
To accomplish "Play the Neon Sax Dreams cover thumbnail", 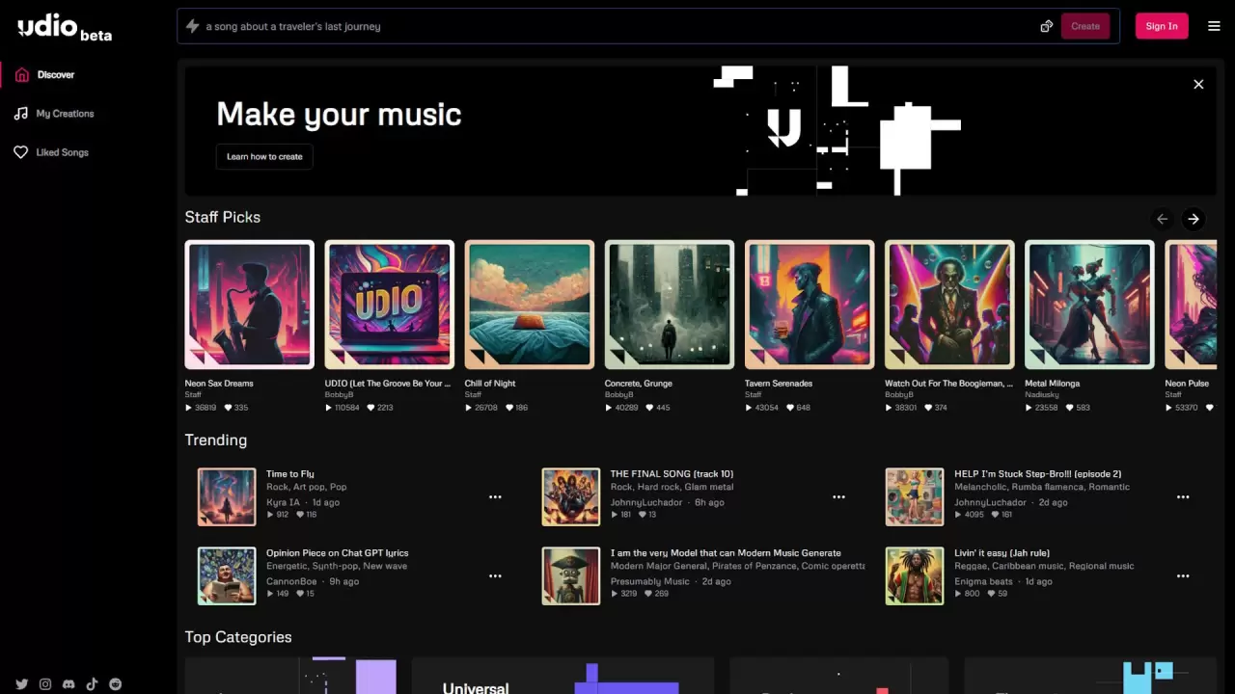I will [x=249, y=305].
